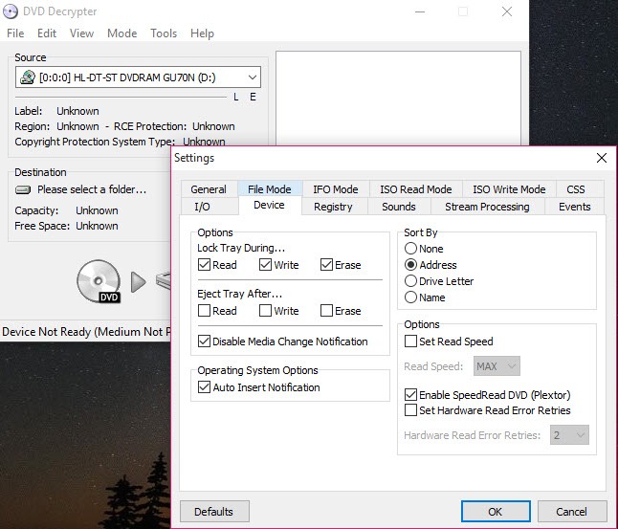Switch to the Events tab
Screen dimensions: 618x529
pyautogui.click(x=574, y=207)
